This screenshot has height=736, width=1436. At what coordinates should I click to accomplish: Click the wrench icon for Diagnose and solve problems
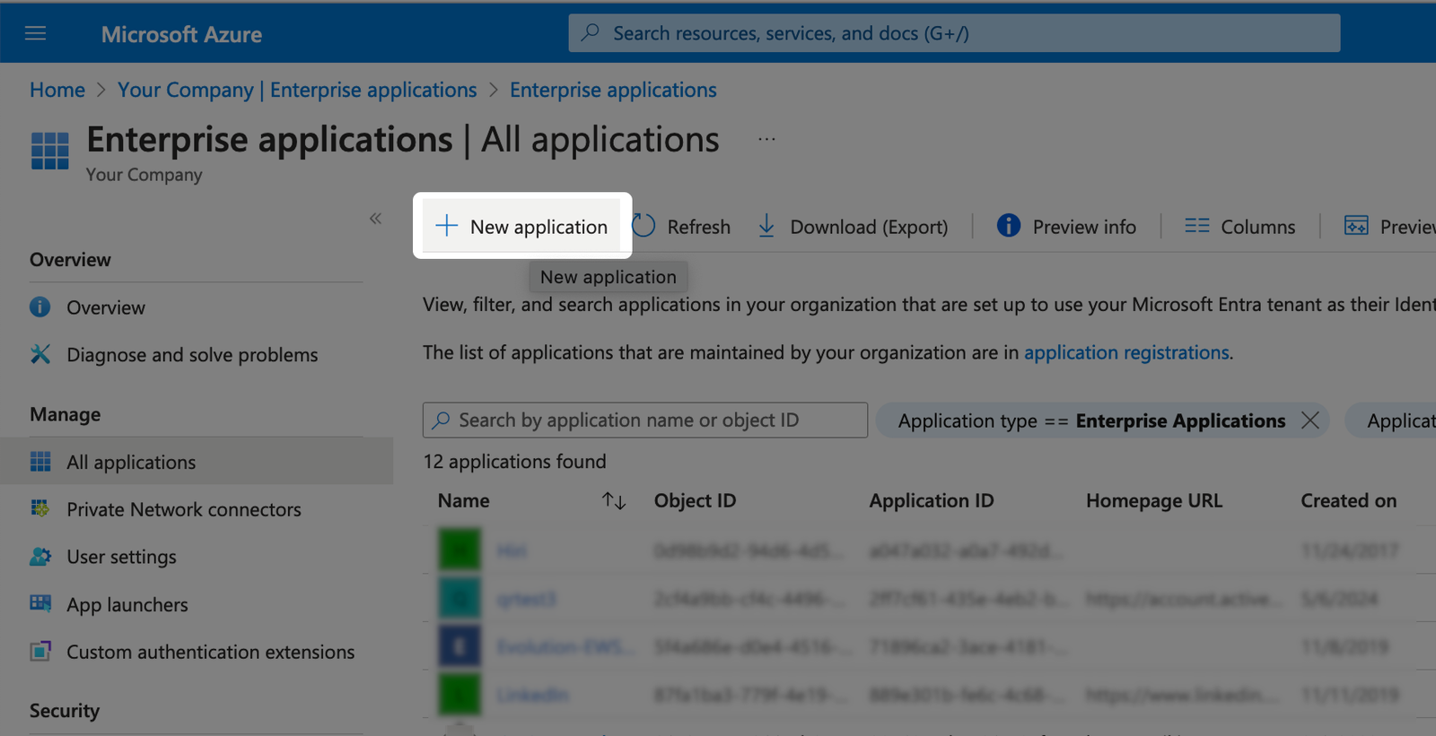pyautogui.click(x=40, y=354)
